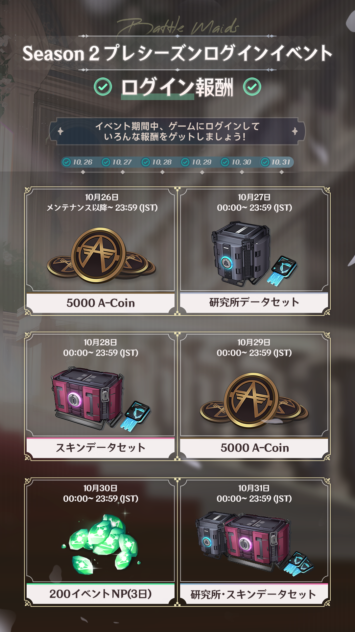Click the green checkmark right of ログイン報酬
This screenshot has width=355, height=632.
(252, 87)
